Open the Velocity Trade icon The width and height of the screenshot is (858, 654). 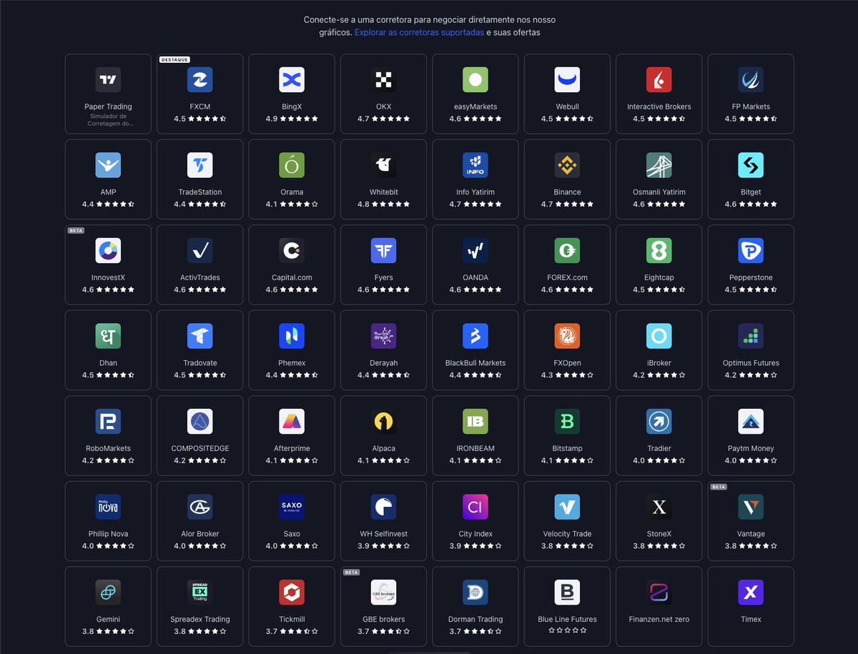[x=567, y=507]
